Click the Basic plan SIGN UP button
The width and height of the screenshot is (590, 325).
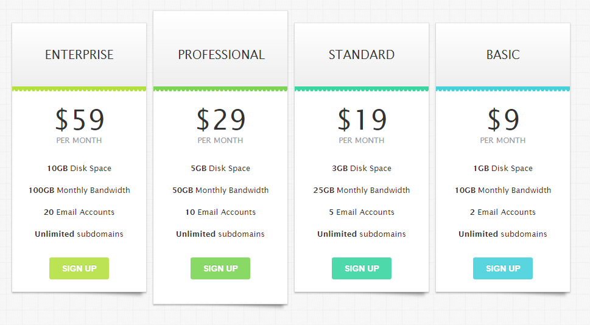tap(503, 268)
